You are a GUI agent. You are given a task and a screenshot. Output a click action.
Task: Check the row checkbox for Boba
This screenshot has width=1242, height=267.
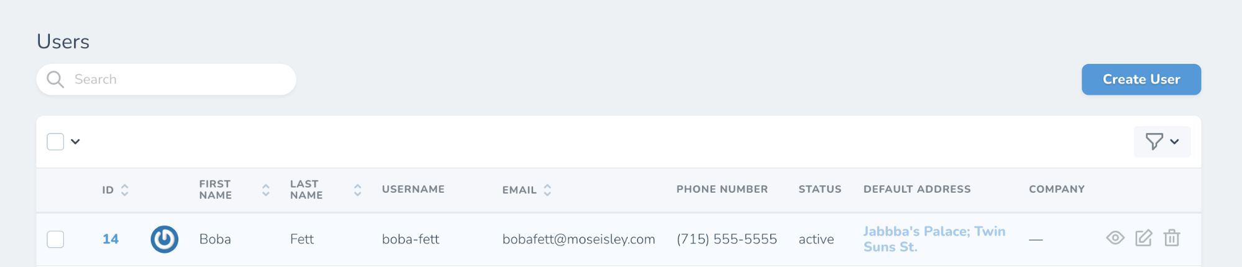click(55, 239)
